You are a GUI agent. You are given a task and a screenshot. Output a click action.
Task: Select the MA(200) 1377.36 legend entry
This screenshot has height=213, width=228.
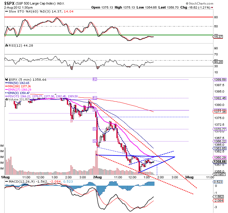pyautogui.click(x=18, y=86)
